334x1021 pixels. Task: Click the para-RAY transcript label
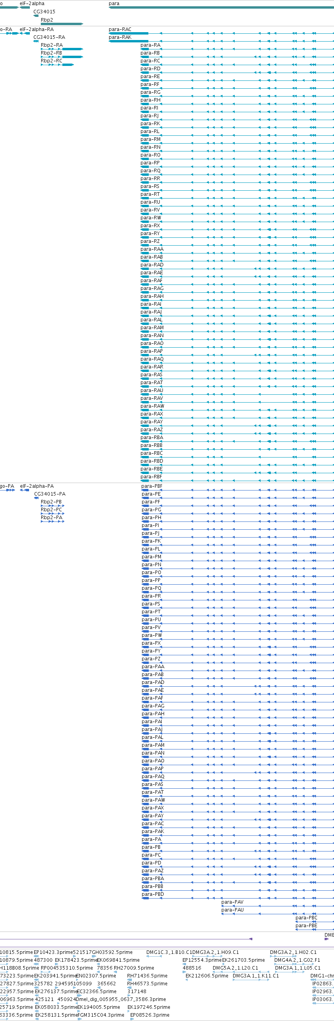point(151,422)
